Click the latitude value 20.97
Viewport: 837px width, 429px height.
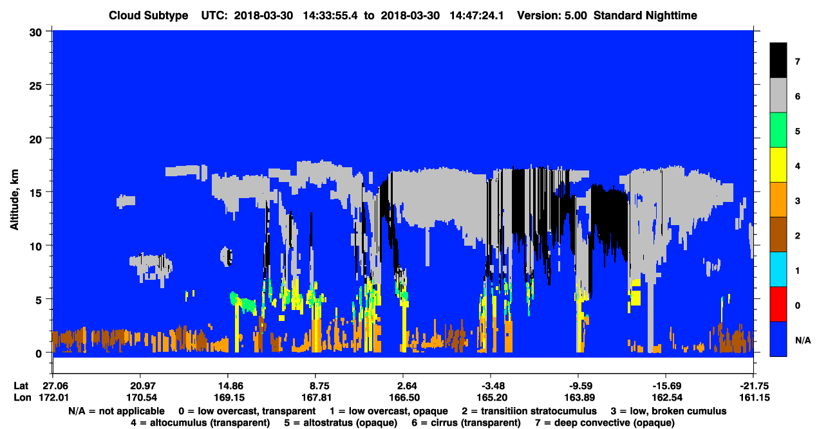pos(140,386)
